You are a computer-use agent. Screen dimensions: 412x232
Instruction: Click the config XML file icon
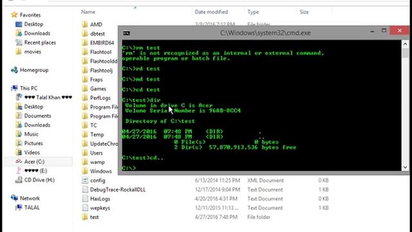click(x=85, y=180)
